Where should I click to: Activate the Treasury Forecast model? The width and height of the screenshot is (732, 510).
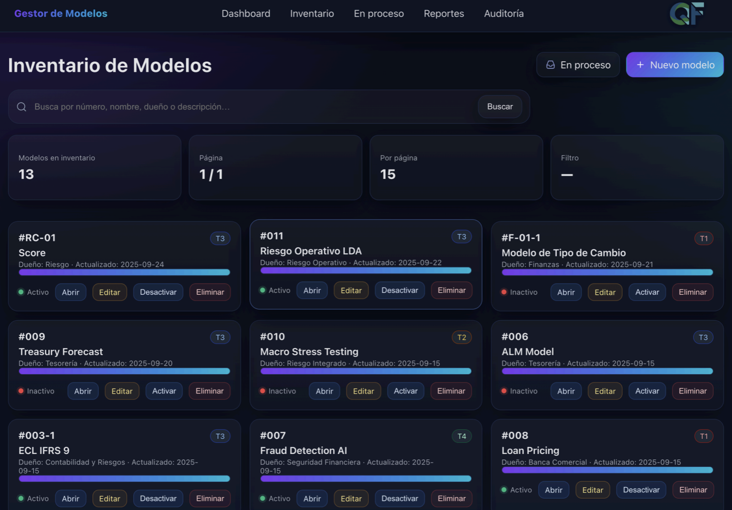[164, 391]
